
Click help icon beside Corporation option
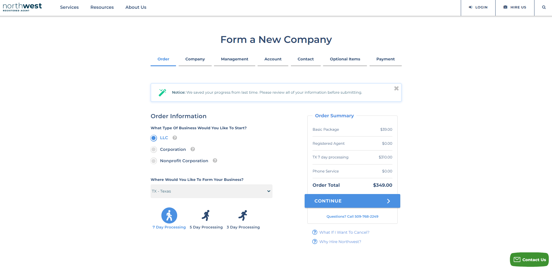click(x=193, y=149)
